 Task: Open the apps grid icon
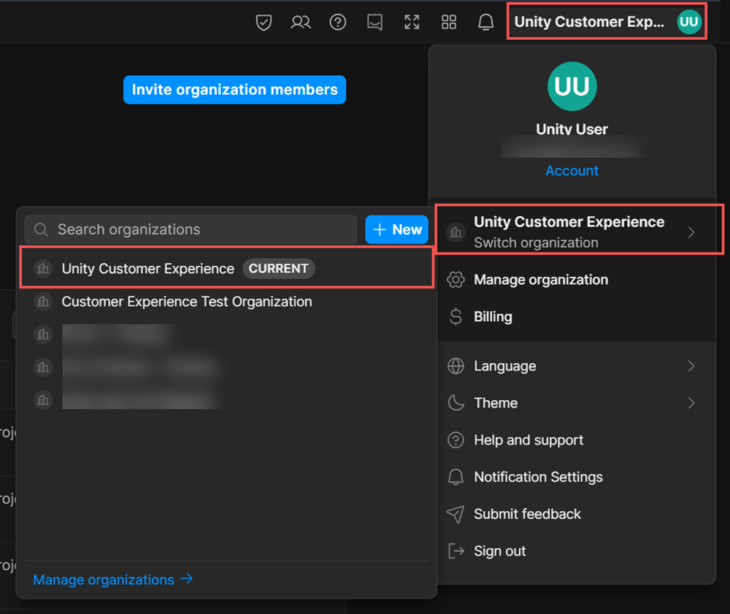449,22
